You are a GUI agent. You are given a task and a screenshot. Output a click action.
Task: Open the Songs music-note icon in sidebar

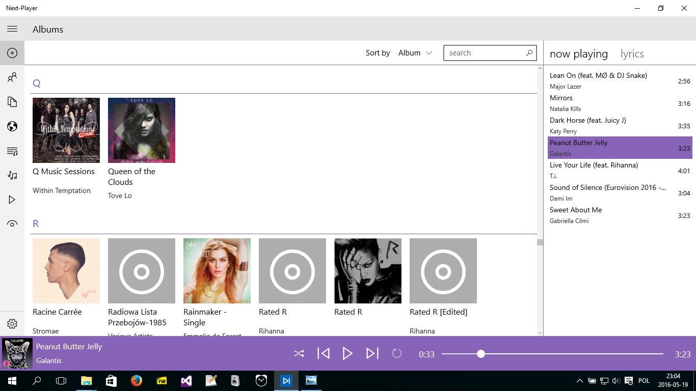[x=12, y=175]
